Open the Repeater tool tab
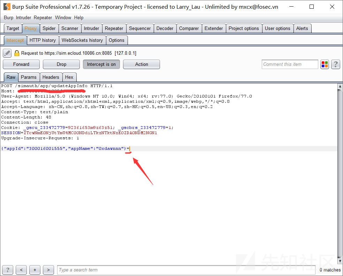The height and width of the screenshot is (276, 343). click(x=114, y=29)
